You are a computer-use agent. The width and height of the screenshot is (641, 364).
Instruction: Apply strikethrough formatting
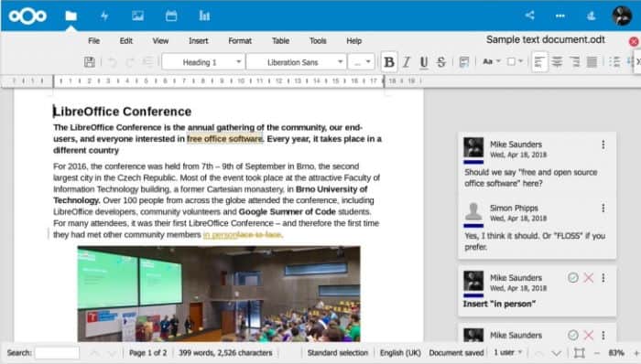point(441,62)
